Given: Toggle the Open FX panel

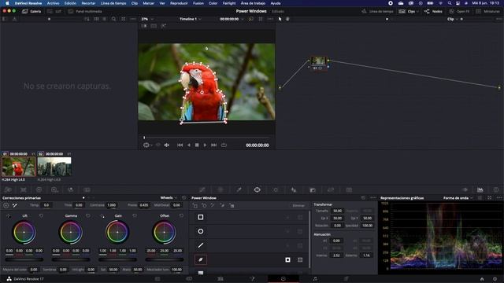Looking at the screenshot, I should tap(459, 11).
